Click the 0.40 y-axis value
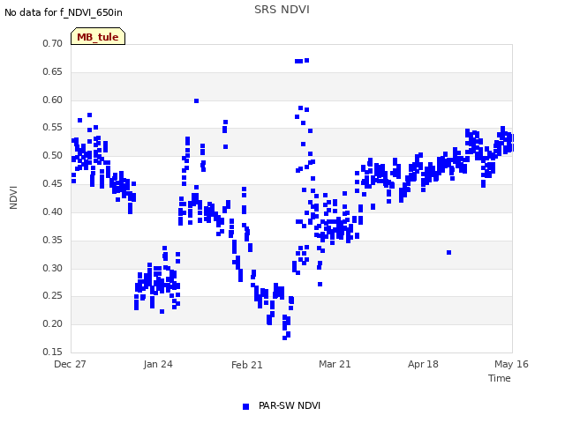 tap(52, 211)
